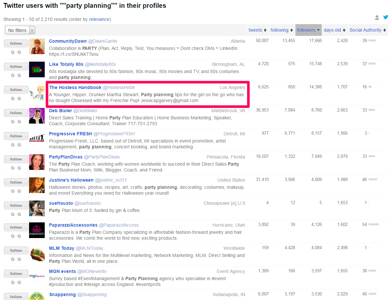Click left circle-slash icon in CommunityDawn row
Viewport: 391px width, 300px height.
pos(13,52)
